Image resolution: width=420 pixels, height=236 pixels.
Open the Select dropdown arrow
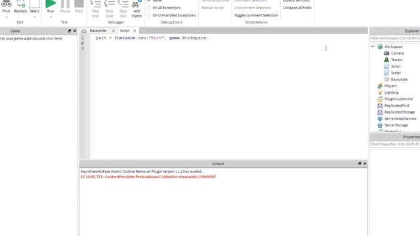pyautogui.click(x=35, y=17)
